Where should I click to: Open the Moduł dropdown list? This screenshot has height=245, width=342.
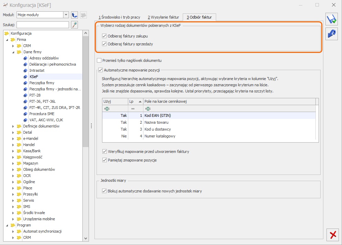point(66,15)
